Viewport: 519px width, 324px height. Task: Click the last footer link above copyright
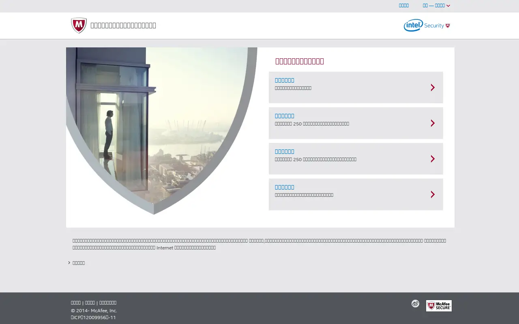[108, 303]
